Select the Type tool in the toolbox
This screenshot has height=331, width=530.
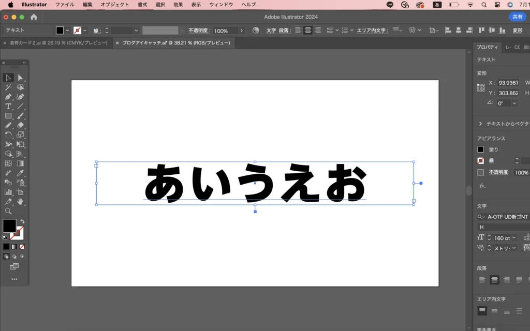(x=8, y=107)
